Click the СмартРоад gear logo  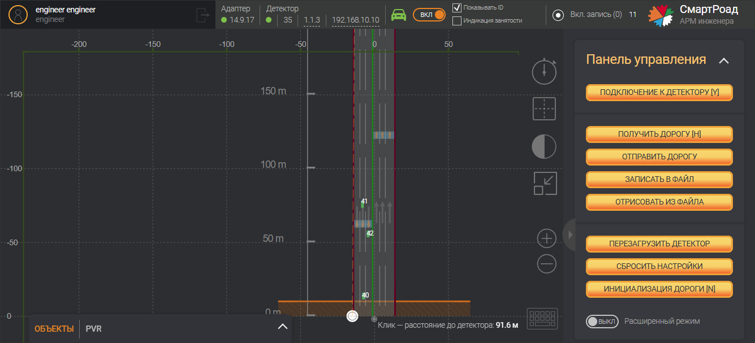pos(661,15)
